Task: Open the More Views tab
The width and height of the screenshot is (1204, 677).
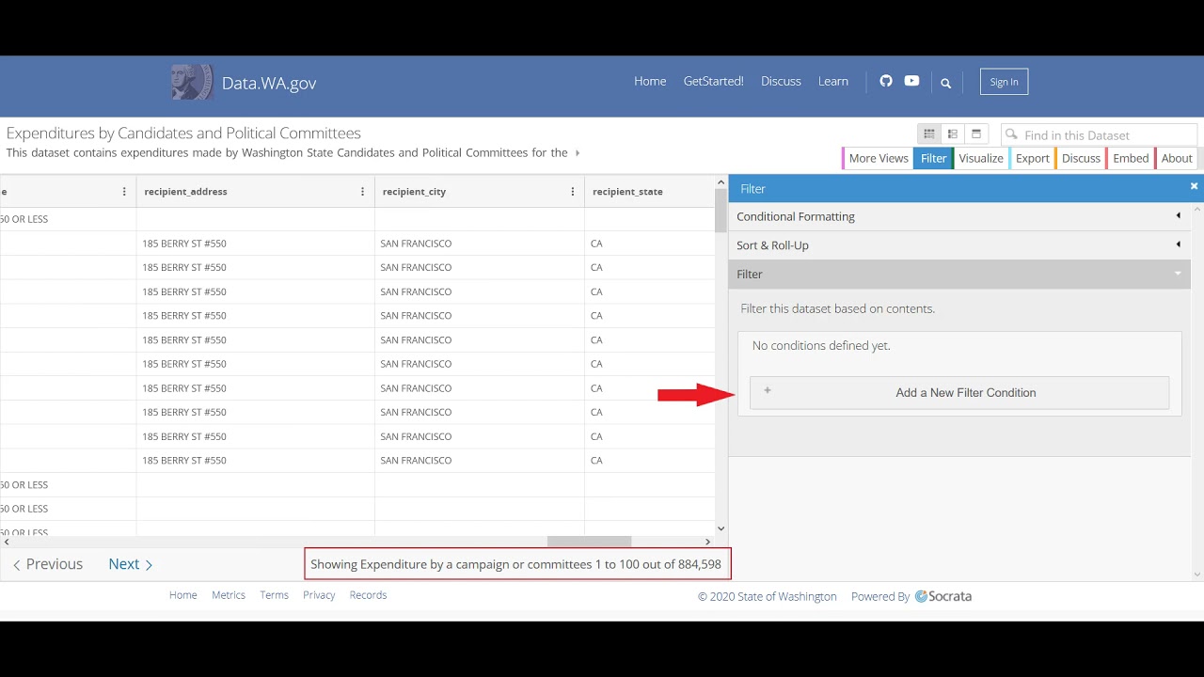Action: (x=878, y=158)
